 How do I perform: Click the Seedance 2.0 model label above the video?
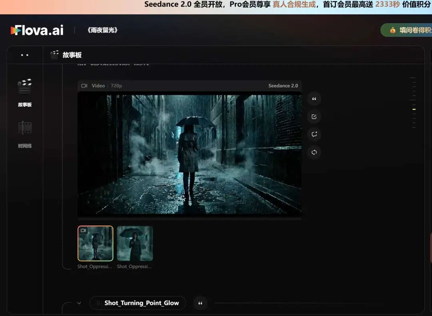coord(283,86)
